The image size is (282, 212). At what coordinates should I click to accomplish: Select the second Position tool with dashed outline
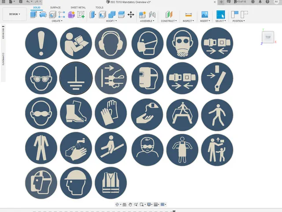tap(244, 15)
